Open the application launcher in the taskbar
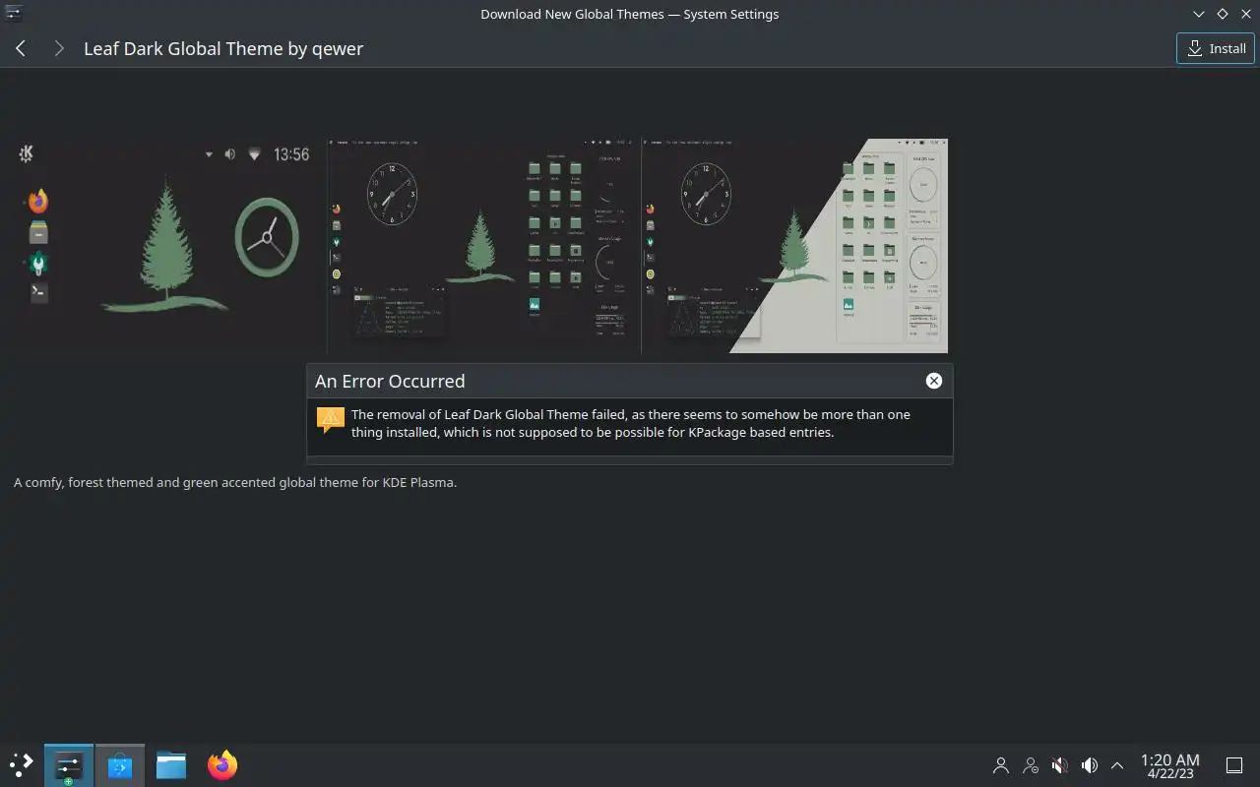The image size is (1260, 787). coord(21,764)
